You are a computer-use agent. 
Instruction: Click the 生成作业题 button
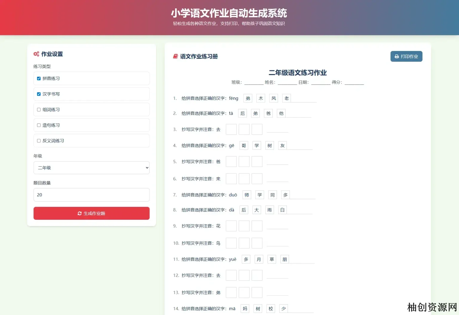coord(91,213)
